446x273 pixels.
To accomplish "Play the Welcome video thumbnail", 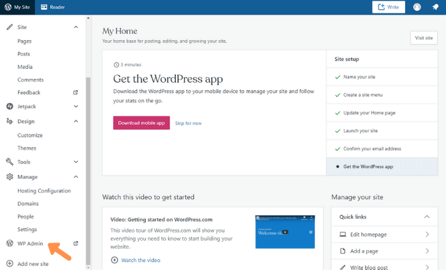I will [x=285, y=232].
